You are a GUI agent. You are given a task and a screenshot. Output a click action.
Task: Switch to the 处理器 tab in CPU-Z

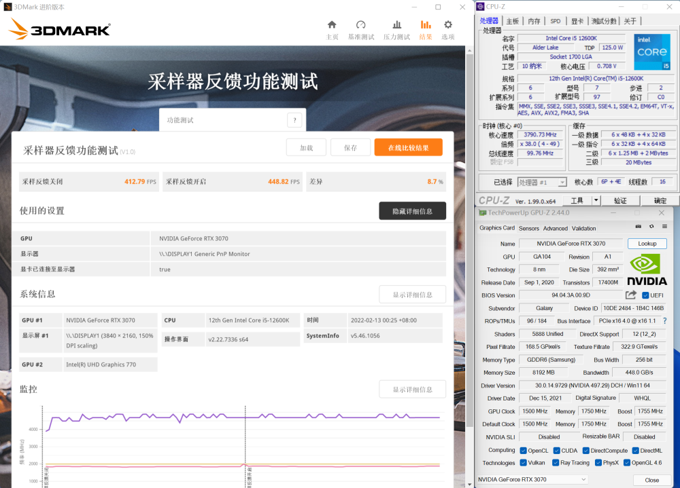click(489, 21)
